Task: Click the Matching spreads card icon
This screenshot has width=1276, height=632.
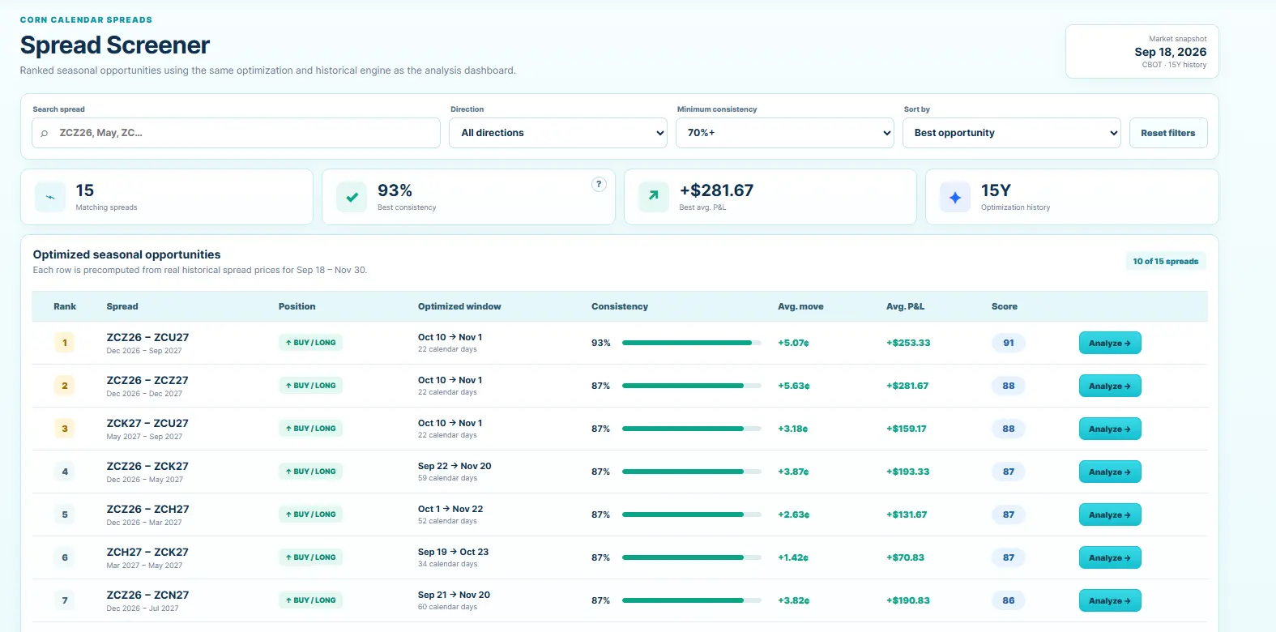Action: coord(50,197)
